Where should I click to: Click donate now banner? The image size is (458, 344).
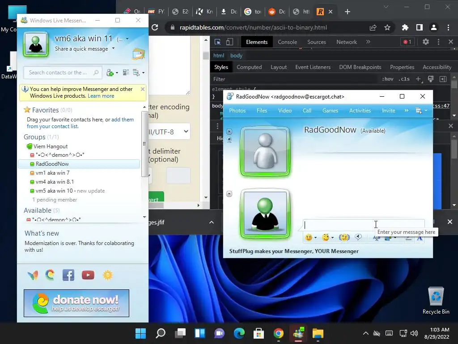pyautogui.click(x=76, y=303)
